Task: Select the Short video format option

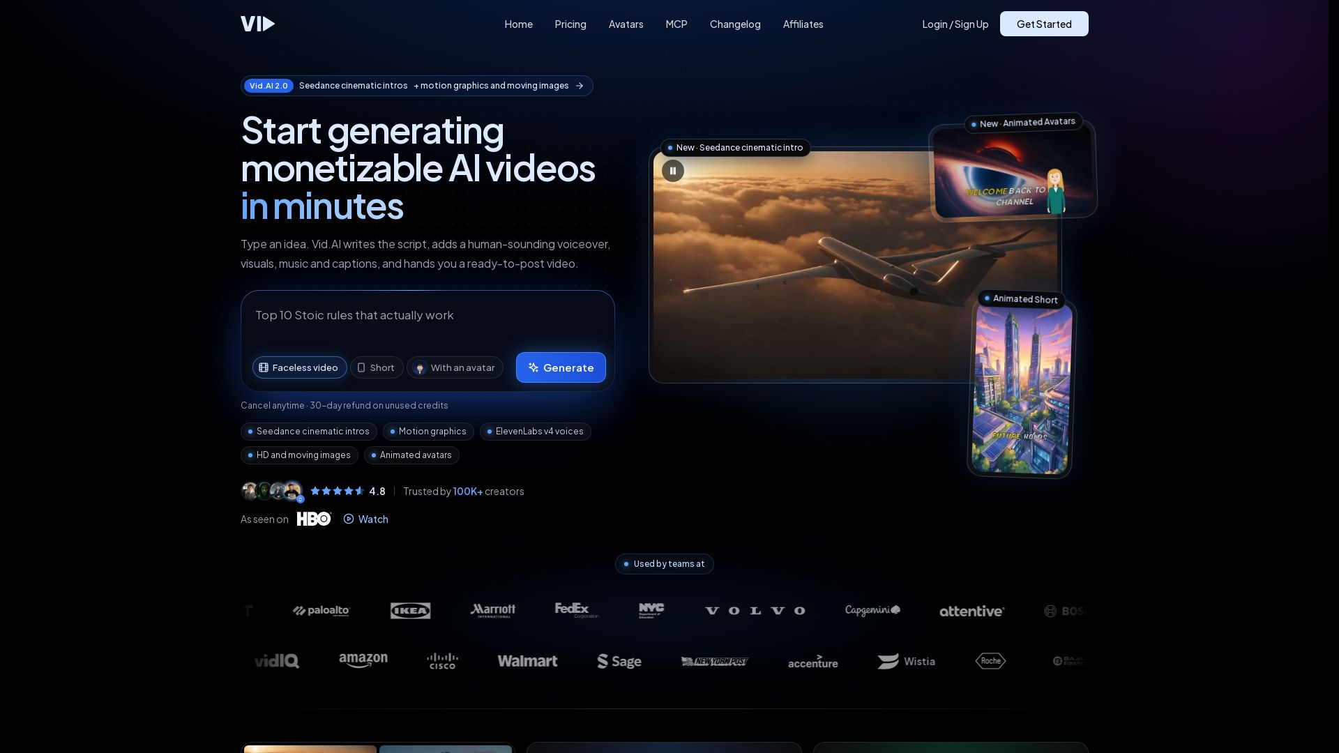Action: pos(377,367)
